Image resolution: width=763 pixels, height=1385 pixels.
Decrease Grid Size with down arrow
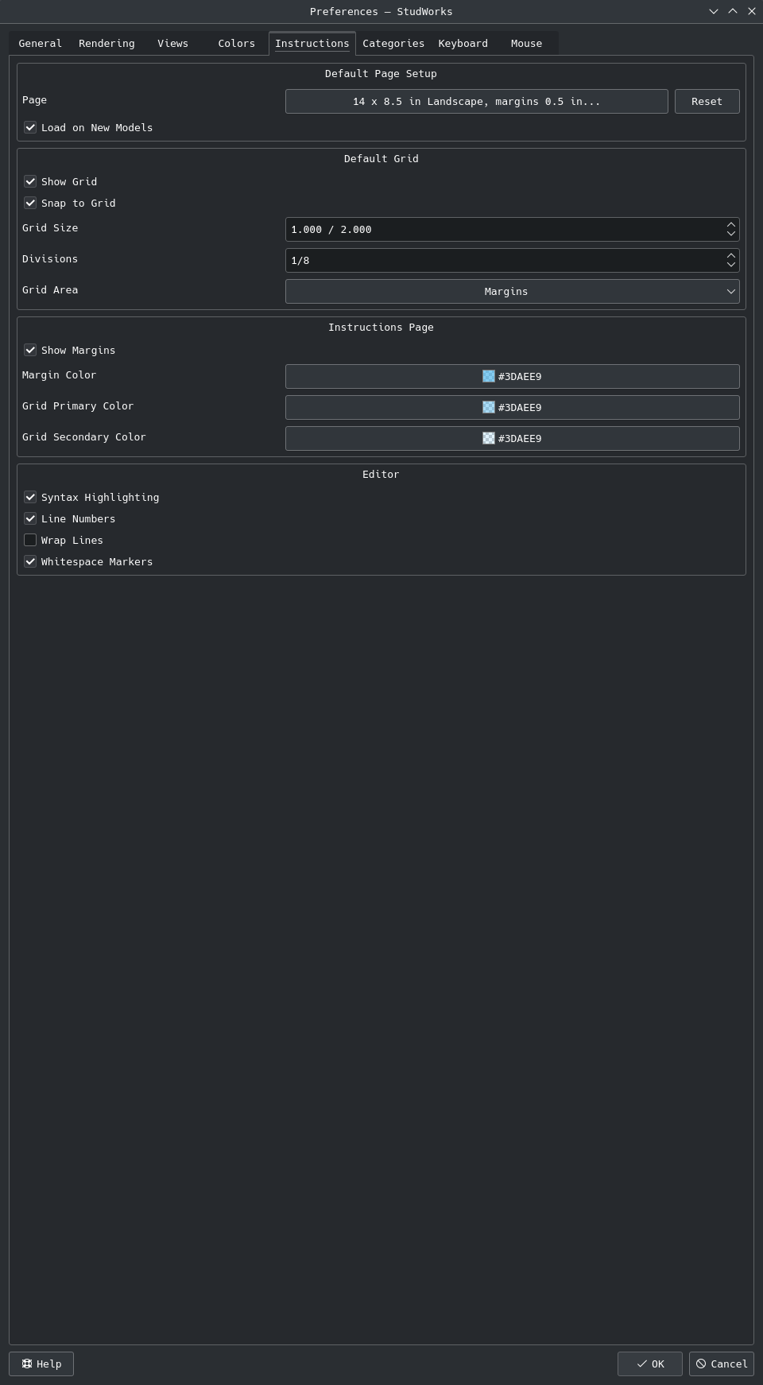(x=730, y=234)
